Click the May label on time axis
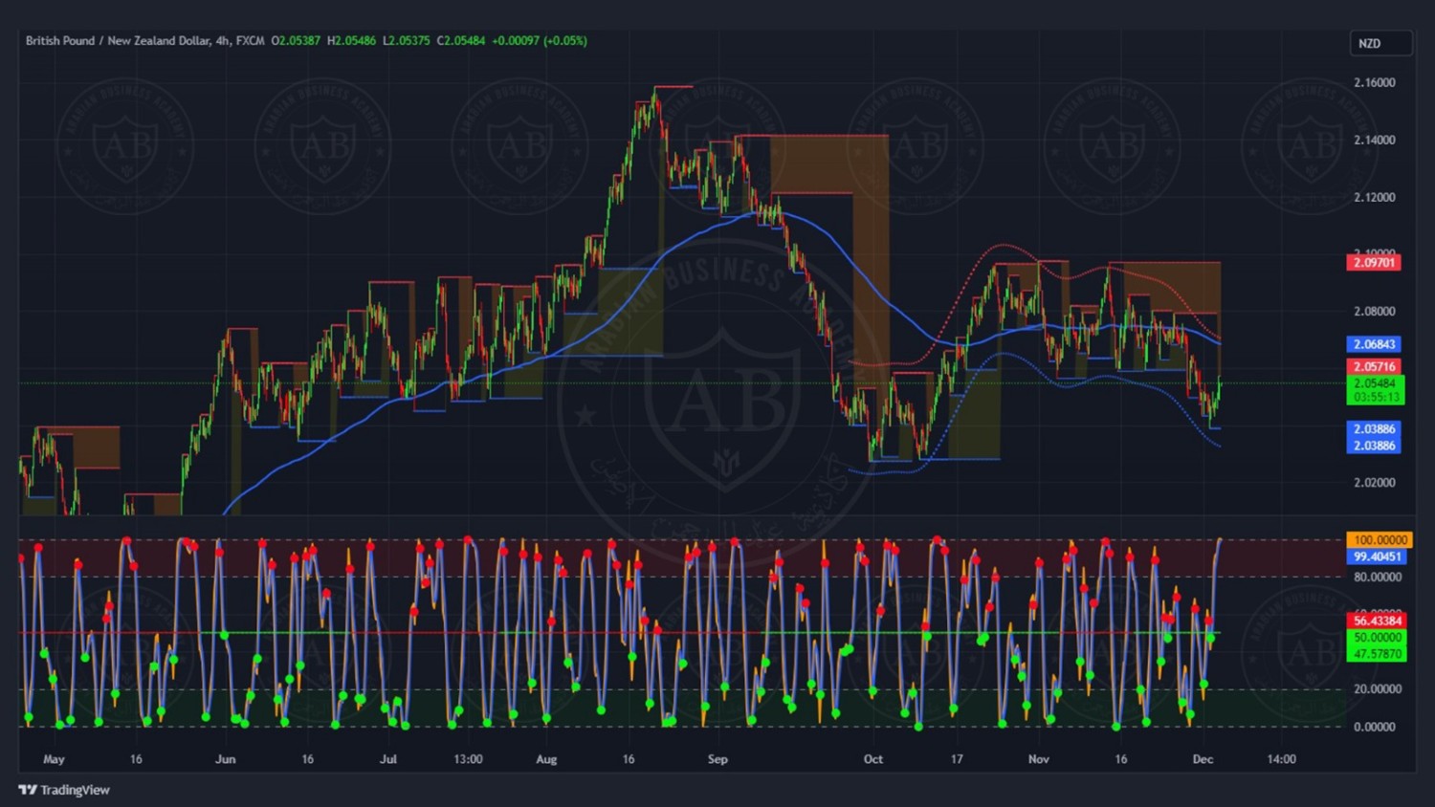Image resolution: width=1435 pixels, height=807 pixels. click(x=54, y=759)
